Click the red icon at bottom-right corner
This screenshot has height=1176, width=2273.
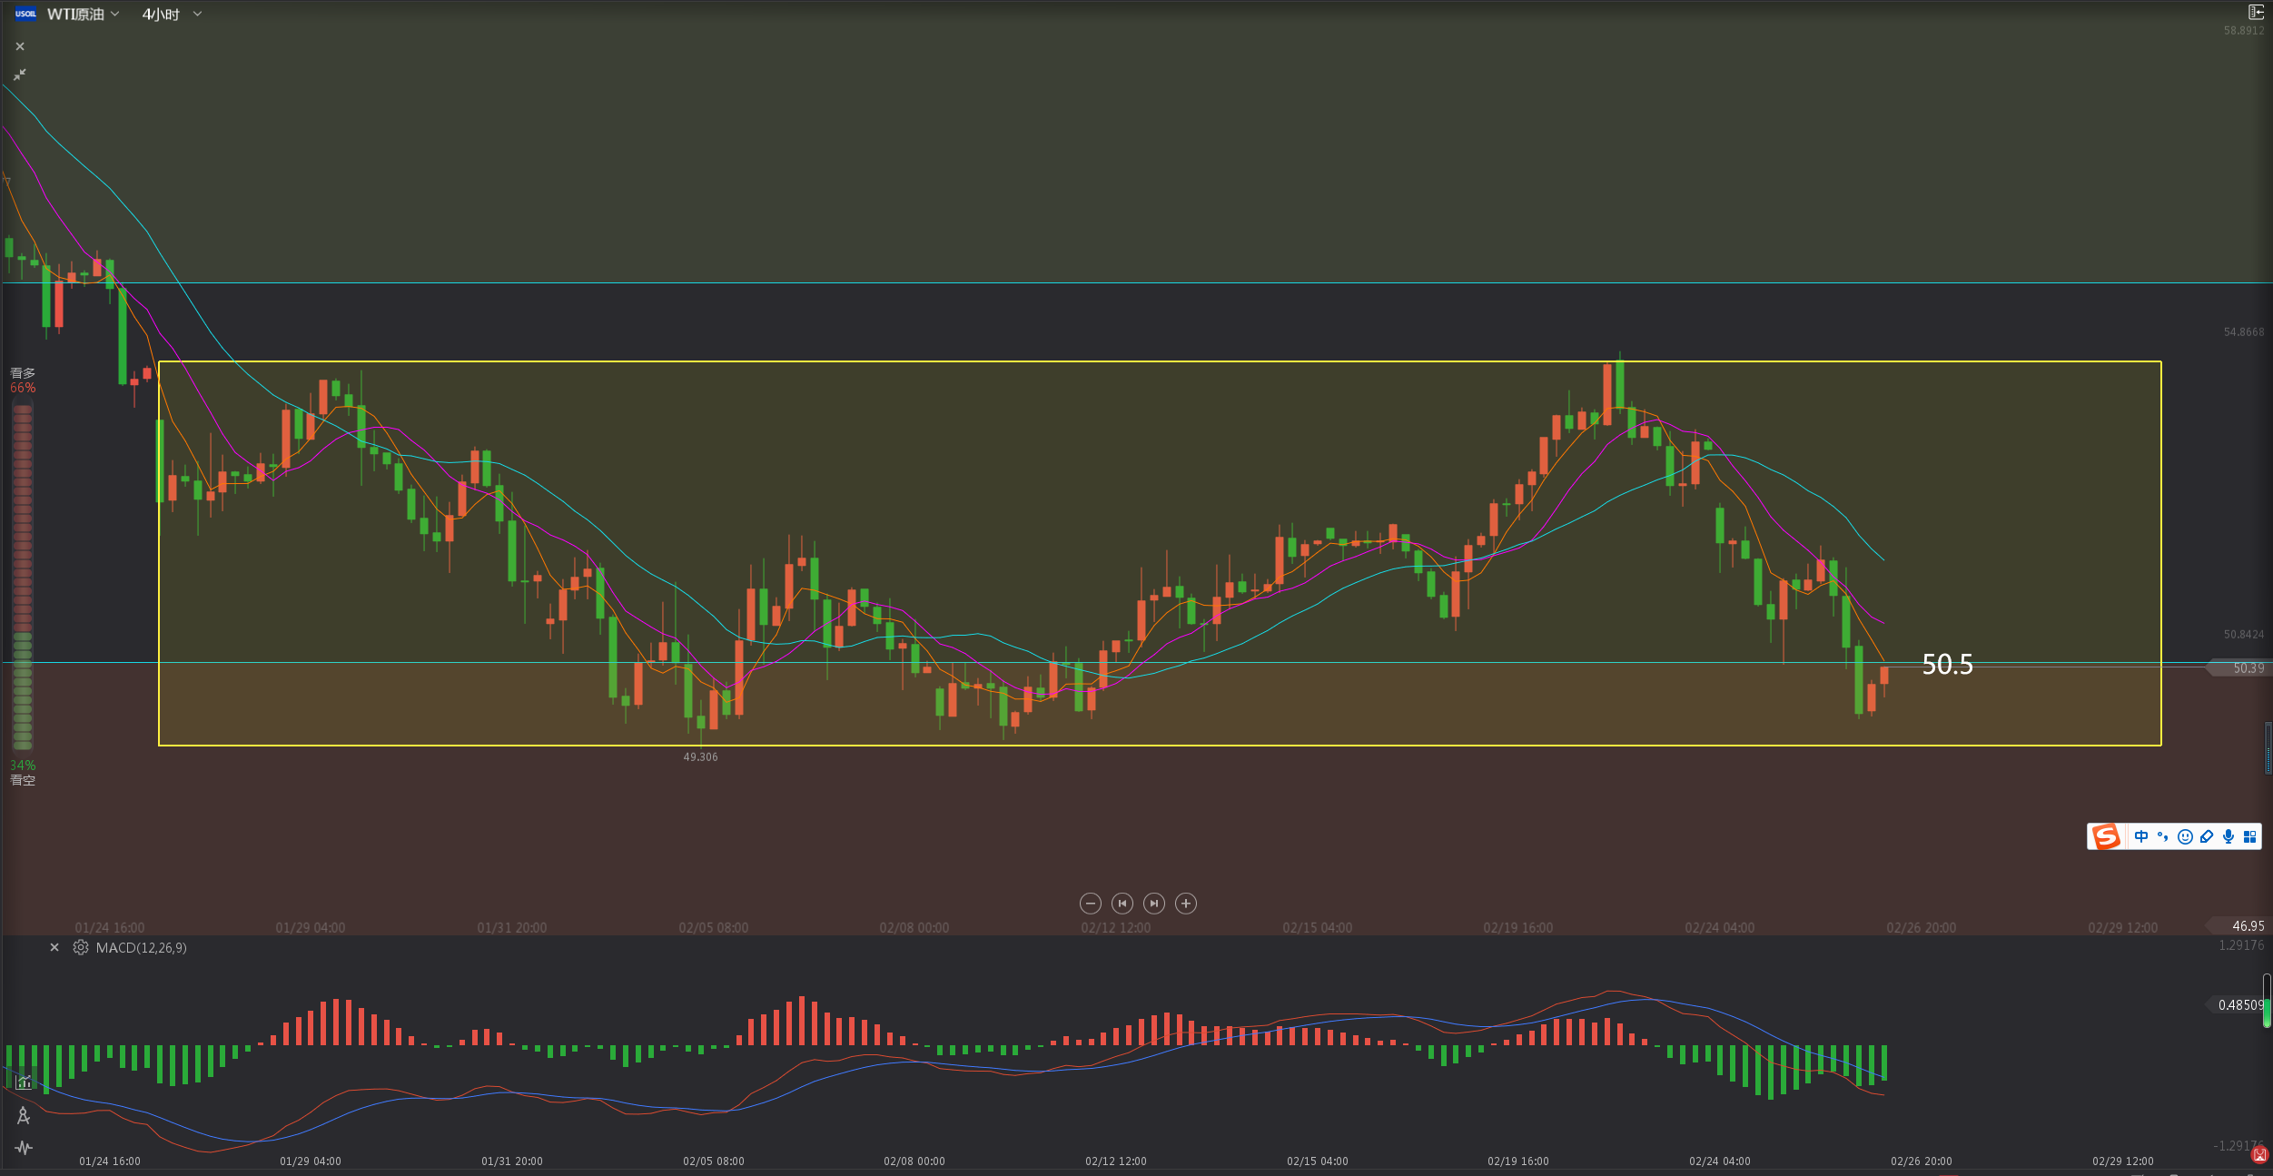[2260, 1154]
